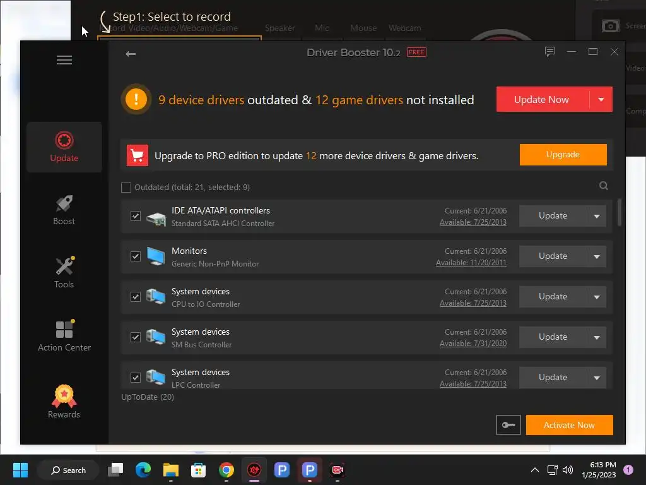Click the orange exclamation warning icon

coord(136,99)
